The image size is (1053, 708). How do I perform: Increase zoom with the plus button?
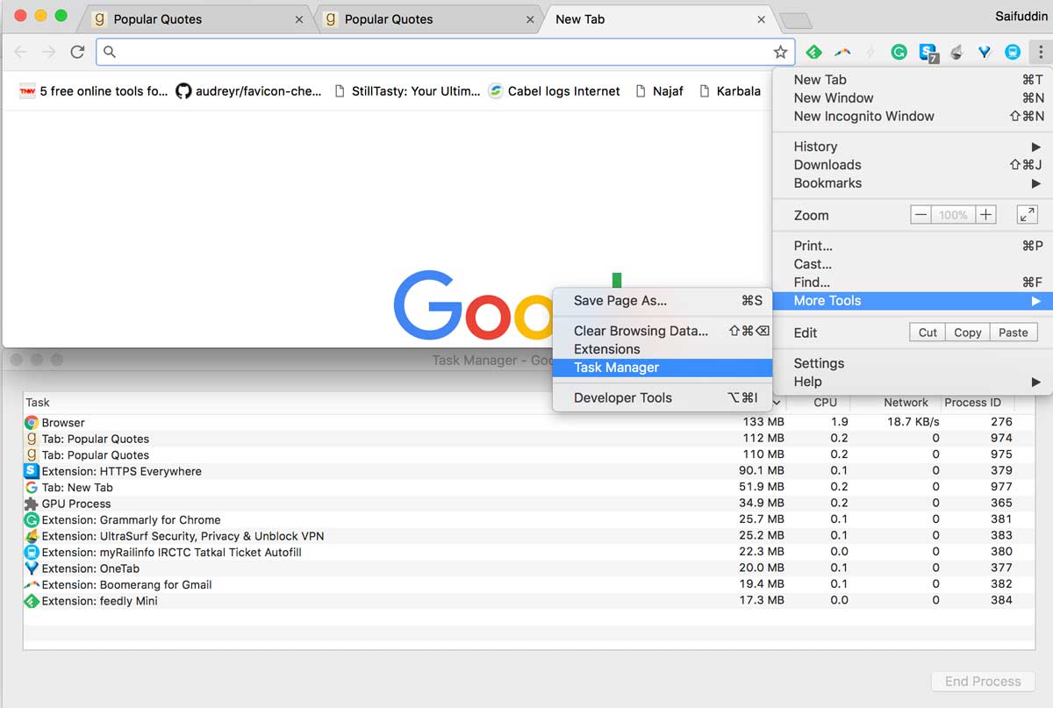tap(986, 215)
